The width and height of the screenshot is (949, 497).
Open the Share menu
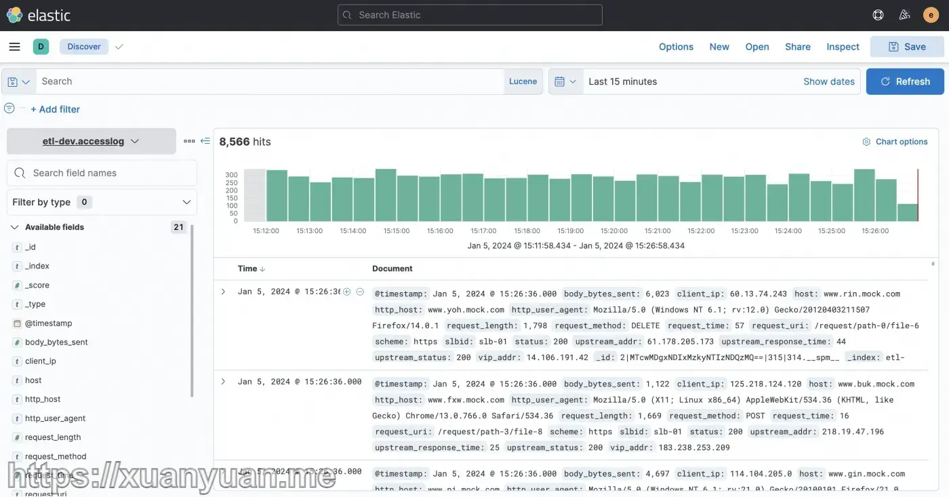(798, 47)
